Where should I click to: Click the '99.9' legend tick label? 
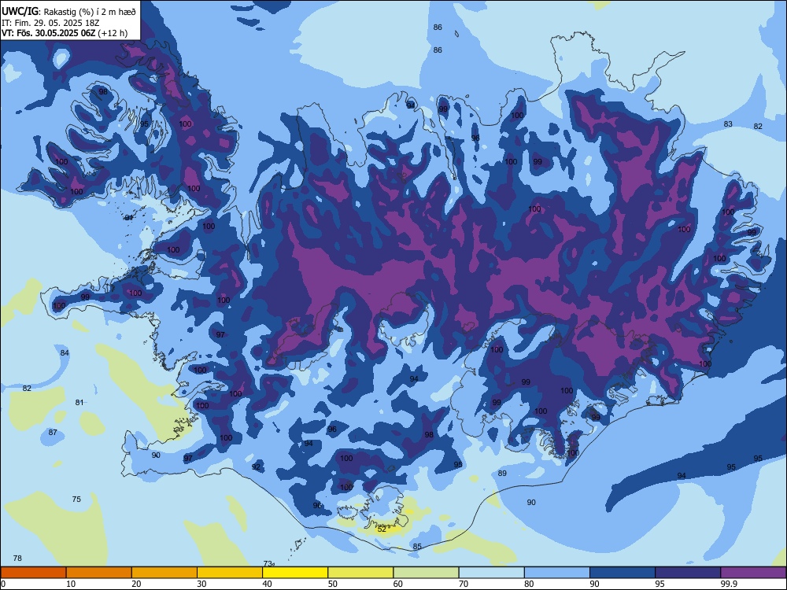coord(729,584)
